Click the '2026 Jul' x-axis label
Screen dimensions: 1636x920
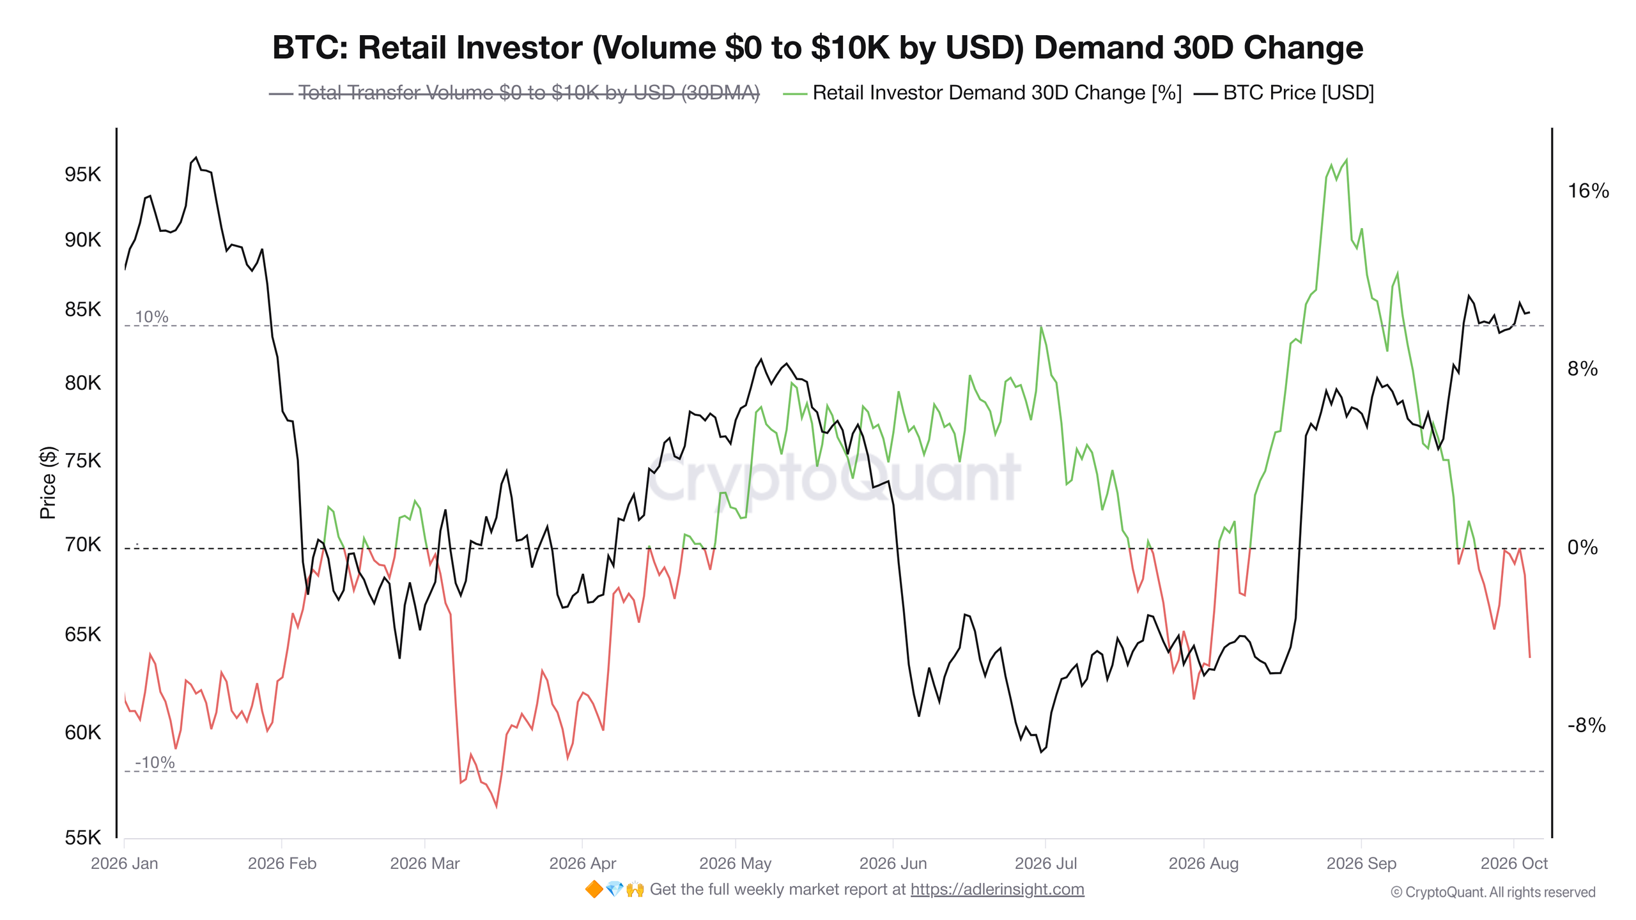point(1046,863)
